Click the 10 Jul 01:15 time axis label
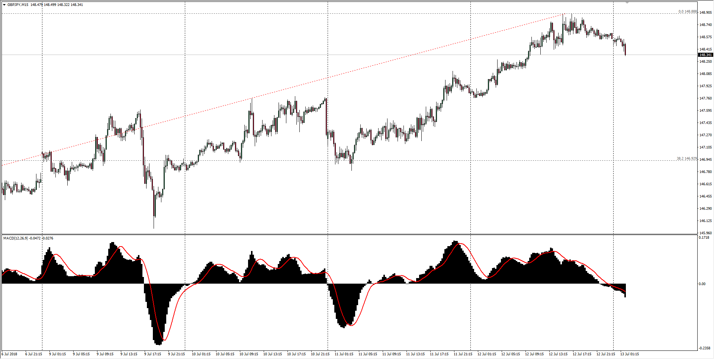This screenshot has height=359, width=714. [201, 354]
